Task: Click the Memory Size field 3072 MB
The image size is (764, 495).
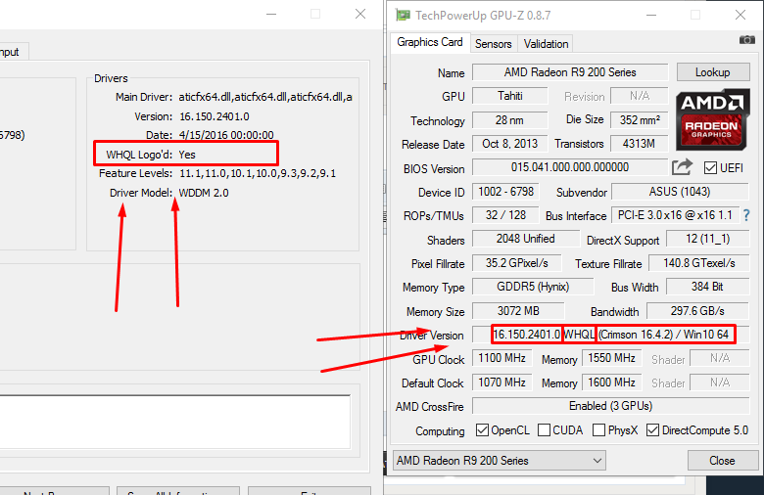Action: pos(518,311)
